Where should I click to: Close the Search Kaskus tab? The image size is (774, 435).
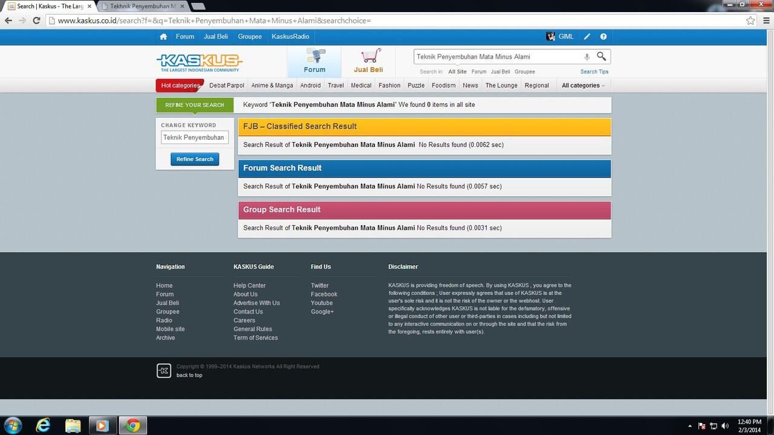pos(89,6)
